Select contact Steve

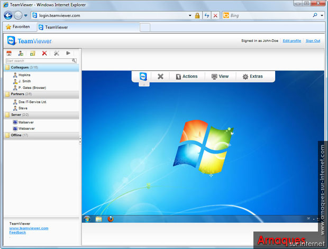click(x=23, y=108)
